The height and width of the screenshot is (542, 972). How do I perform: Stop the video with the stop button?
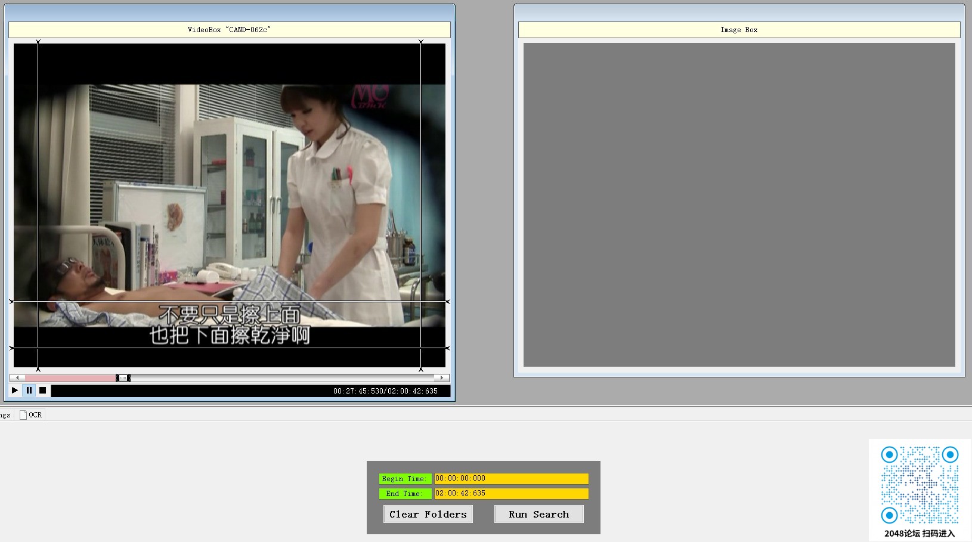coord(42,391)
